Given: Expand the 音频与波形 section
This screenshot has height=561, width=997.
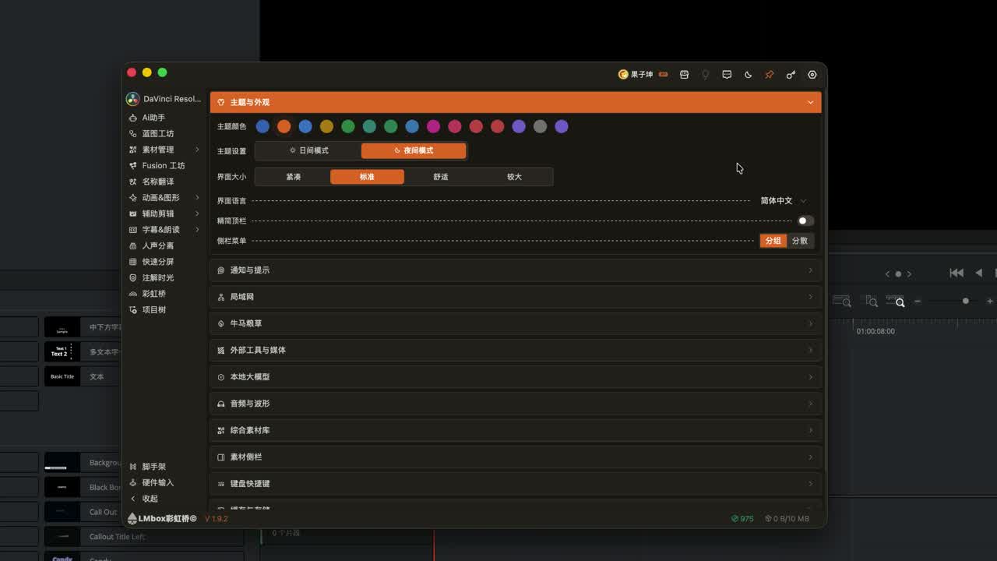Looking at the screenshot, I should 516,404.
